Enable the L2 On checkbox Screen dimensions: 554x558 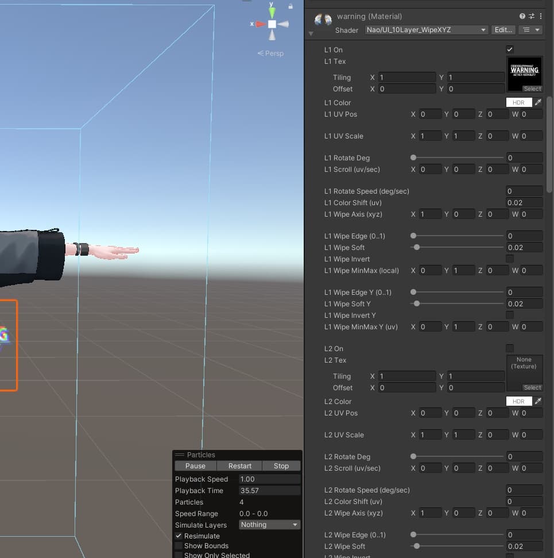pos(510,348)
